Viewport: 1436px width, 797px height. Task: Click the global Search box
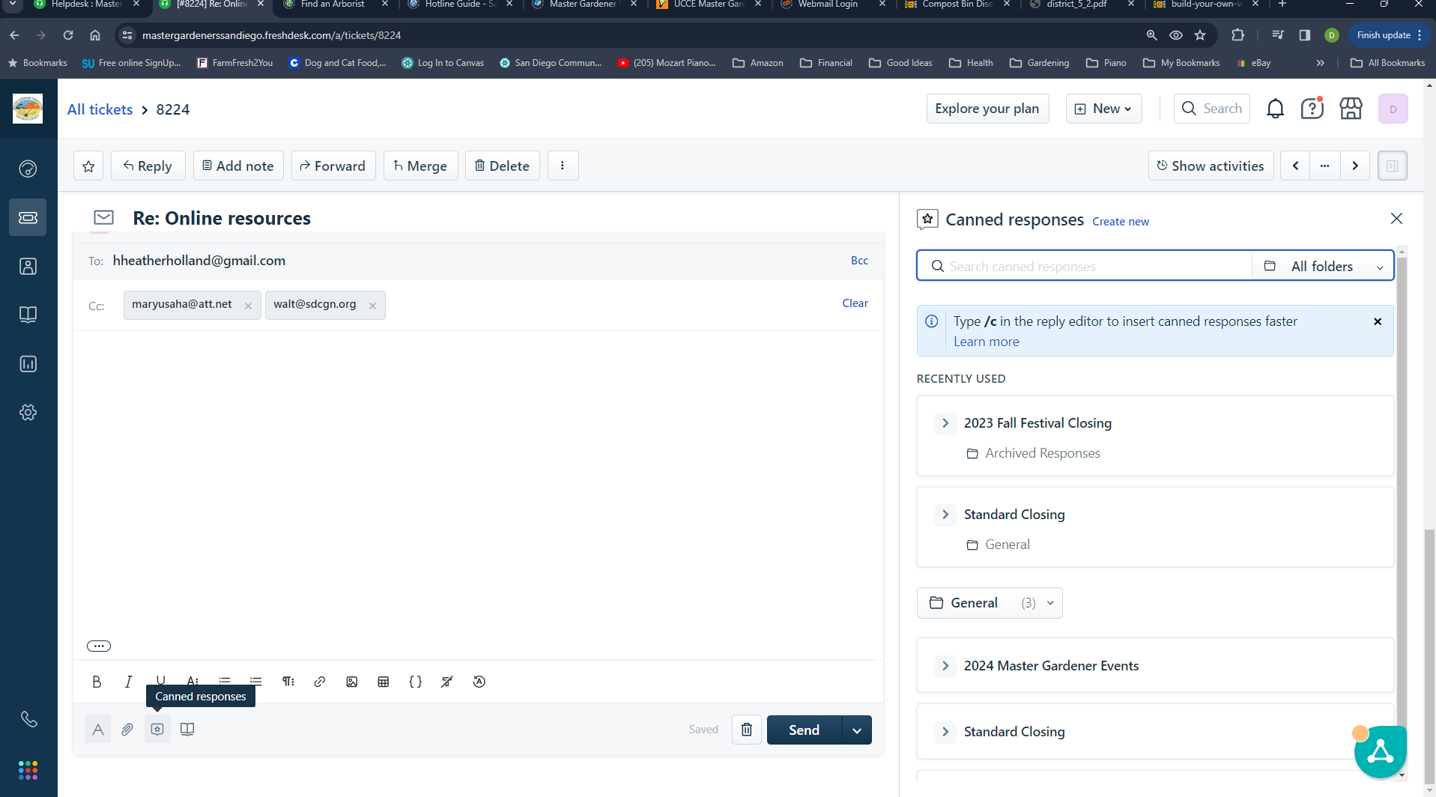tap(1211, 109)
